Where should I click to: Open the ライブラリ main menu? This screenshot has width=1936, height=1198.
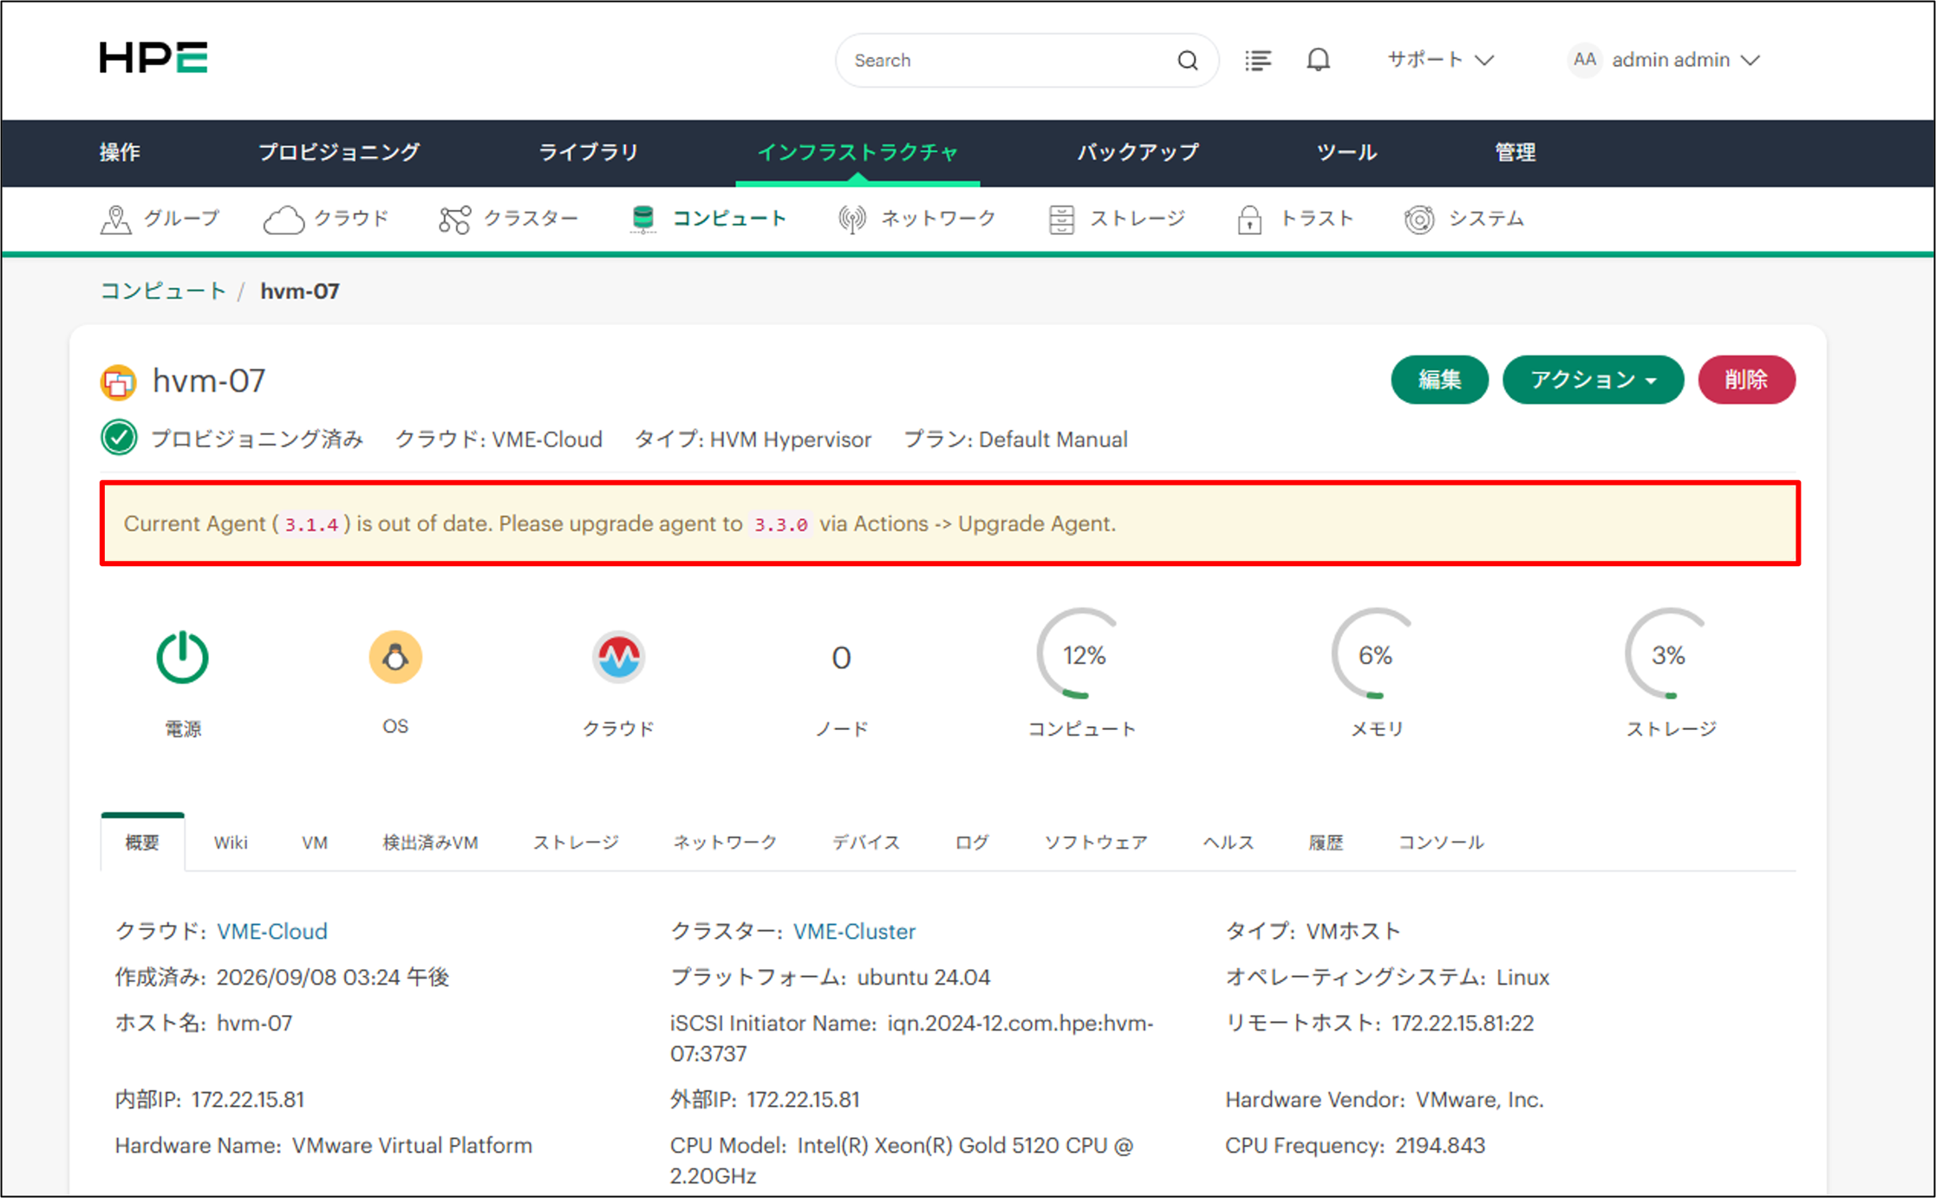point(589,153)
